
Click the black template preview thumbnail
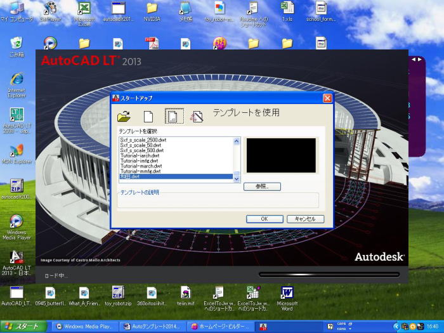(281, 155)
